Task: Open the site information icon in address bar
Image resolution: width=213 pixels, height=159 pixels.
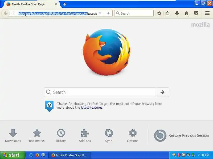Action: (x=13, y=13)
